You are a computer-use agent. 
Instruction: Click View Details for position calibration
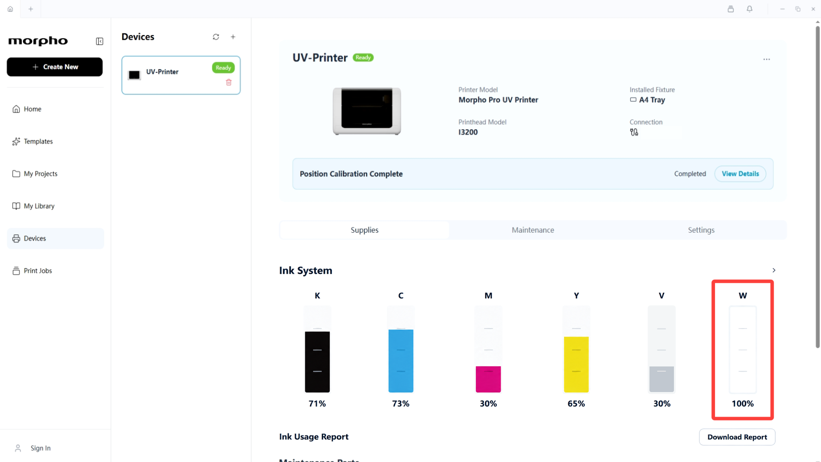point(740,174)
